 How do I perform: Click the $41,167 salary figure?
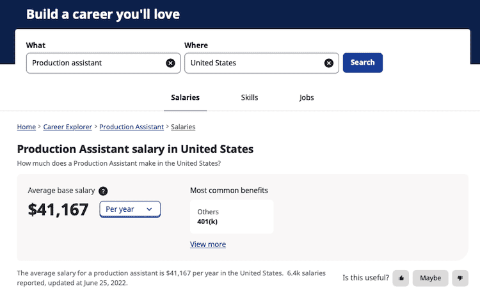[58, 209]
